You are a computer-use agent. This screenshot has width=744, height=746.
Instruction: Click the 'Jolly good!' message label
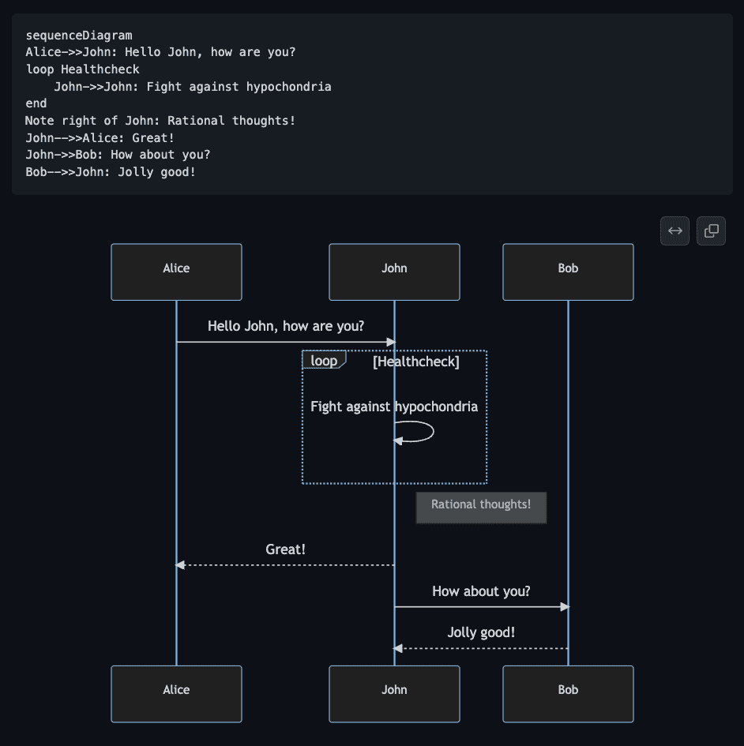pyautogui.click(x=481, y=632)
